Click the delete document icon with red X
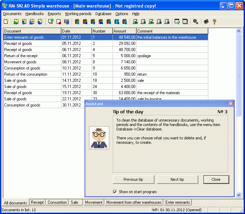This screenshot has height=214, width=245. click(x=59, y=22)
